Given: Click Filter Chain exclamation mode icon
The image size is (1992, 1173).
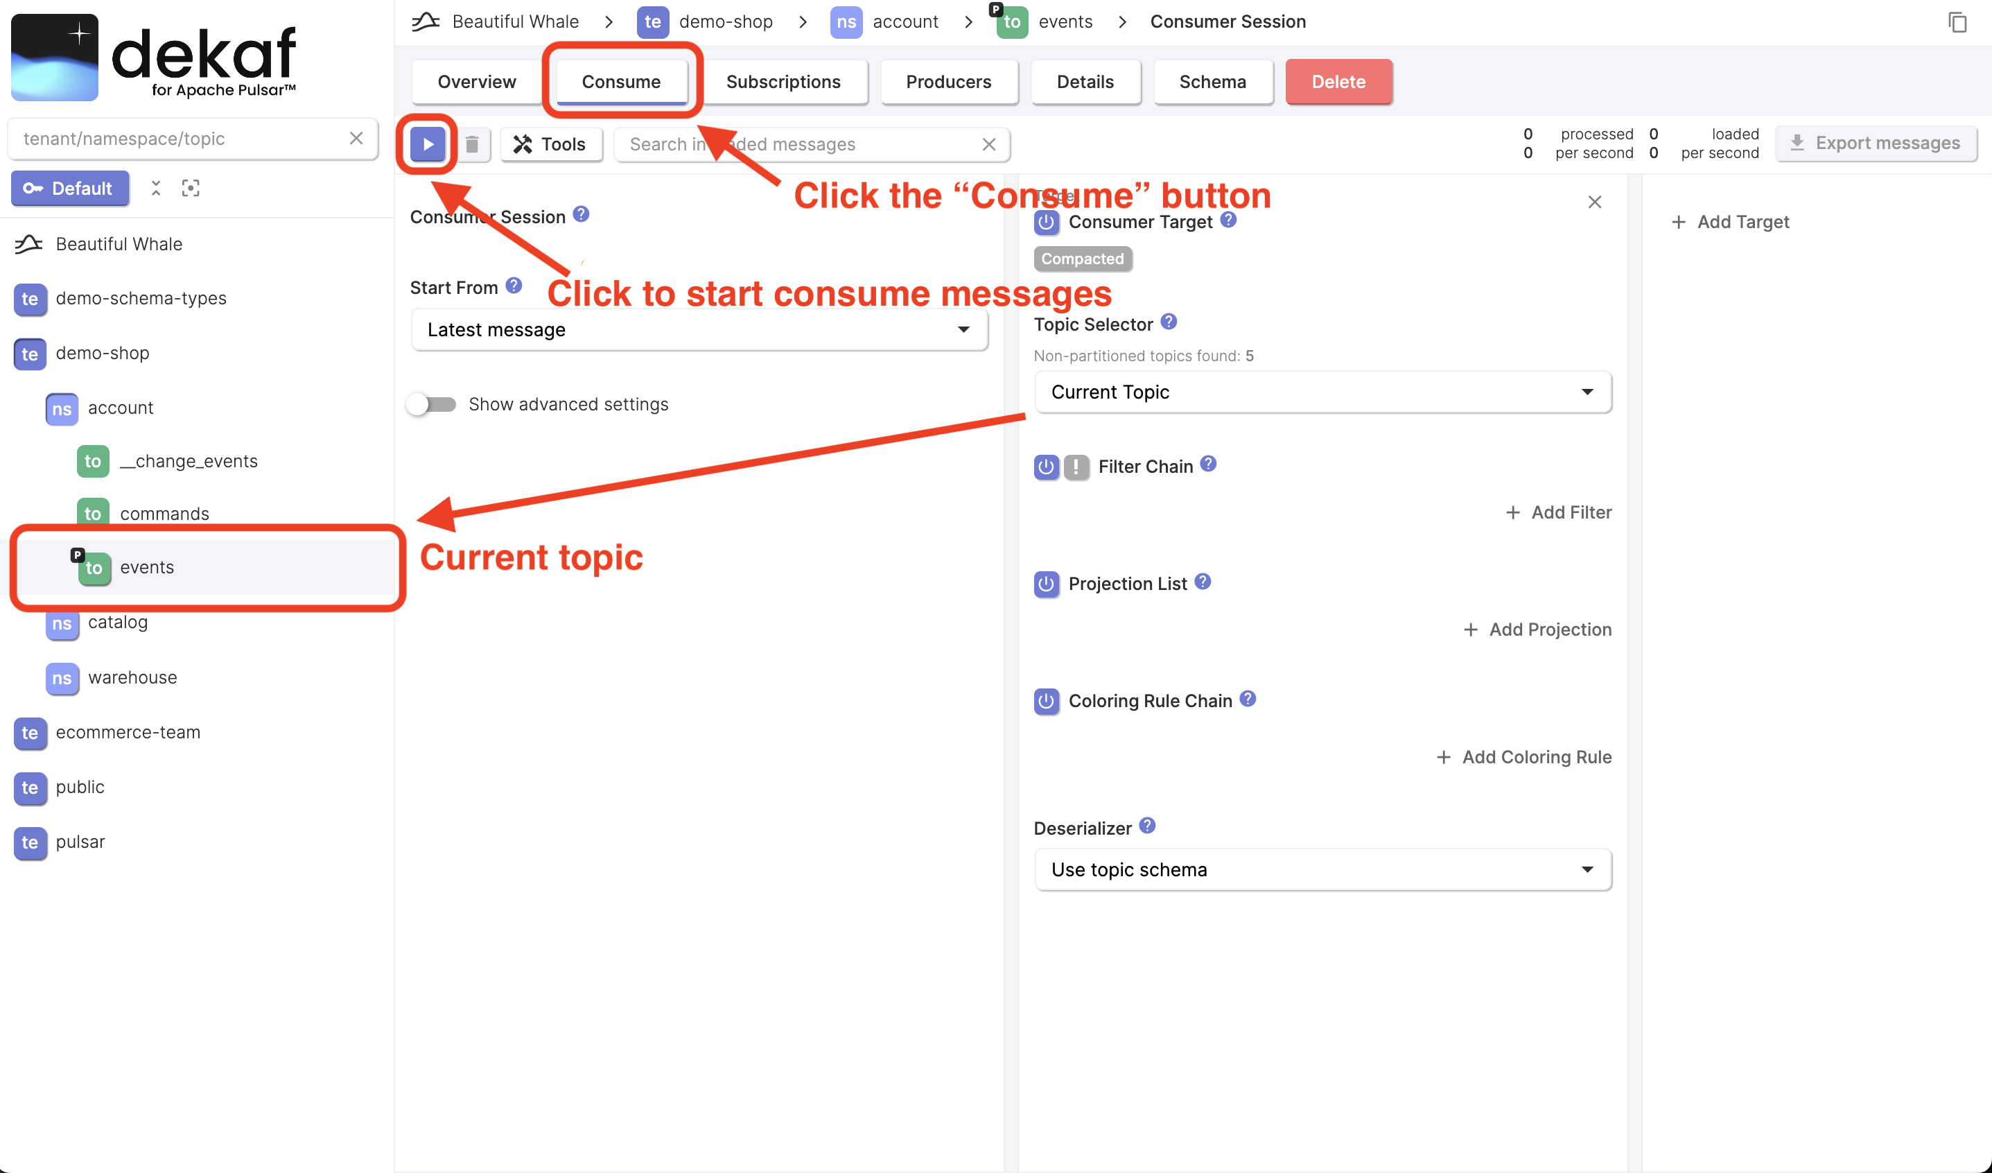Looking at the screenshot, I should pyautogui.click(x=1076, y=467).
